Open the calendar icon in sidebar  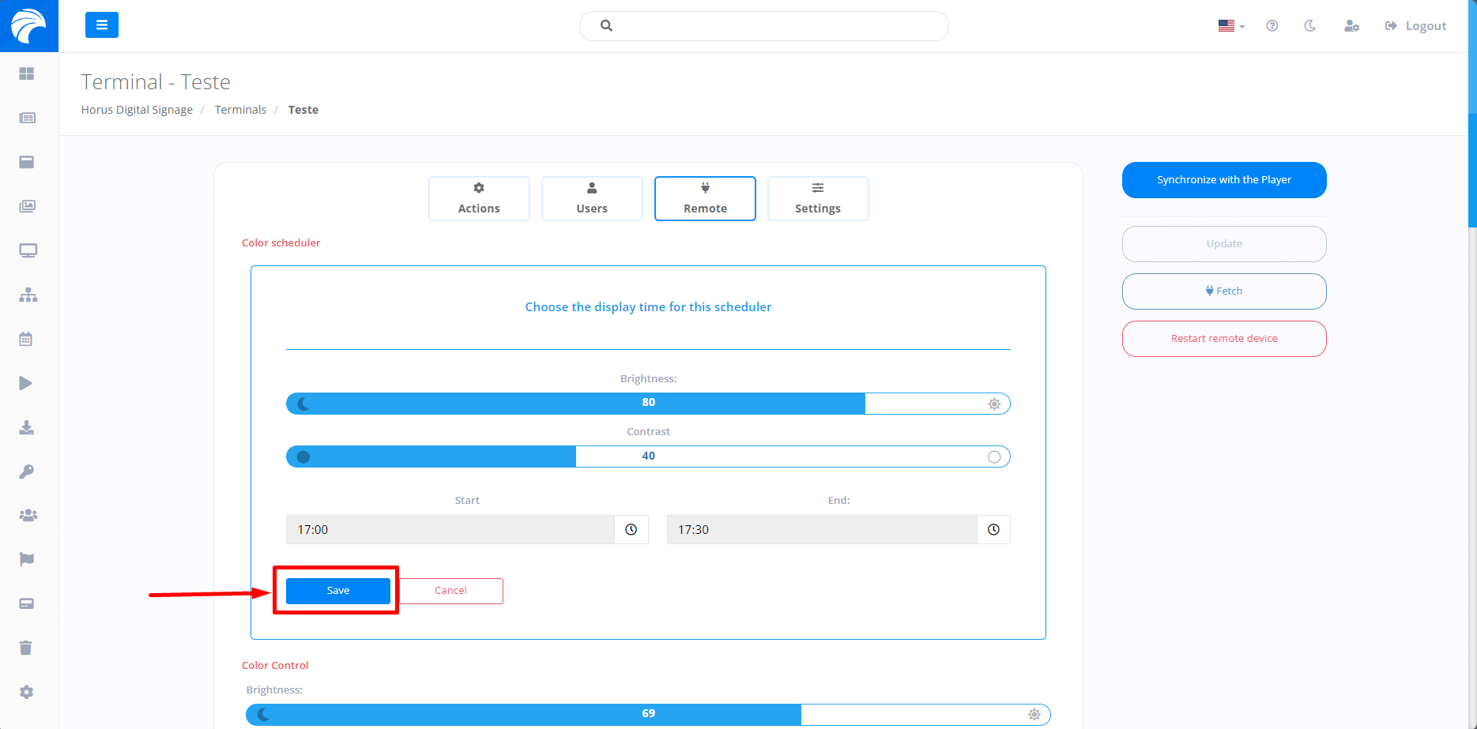(x=26, y=339)
